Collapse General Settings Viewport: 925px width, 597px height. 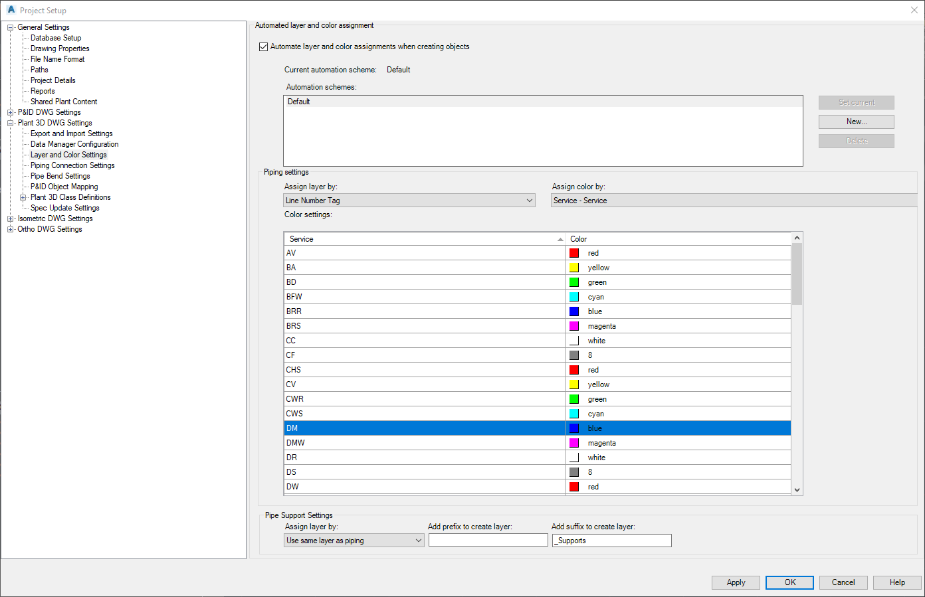[x=10, y=27]
